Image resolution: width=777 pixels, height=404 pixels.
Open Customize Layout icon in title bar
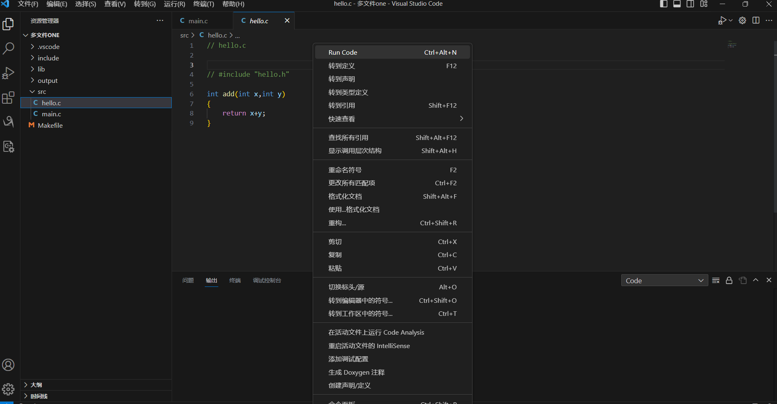[704, 4]
